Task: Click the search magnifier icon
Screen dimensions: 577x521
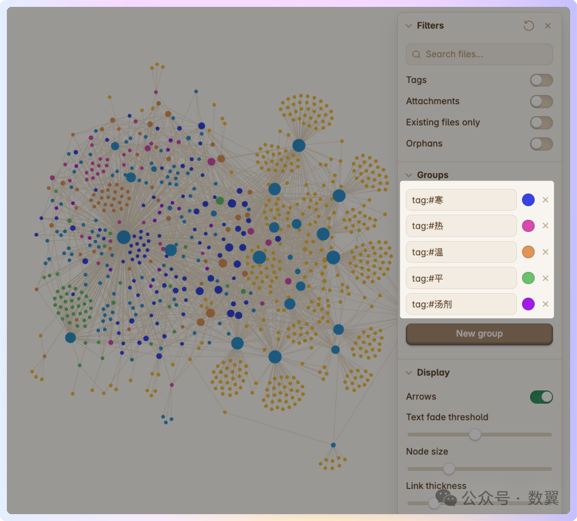Action: point(416,54)
